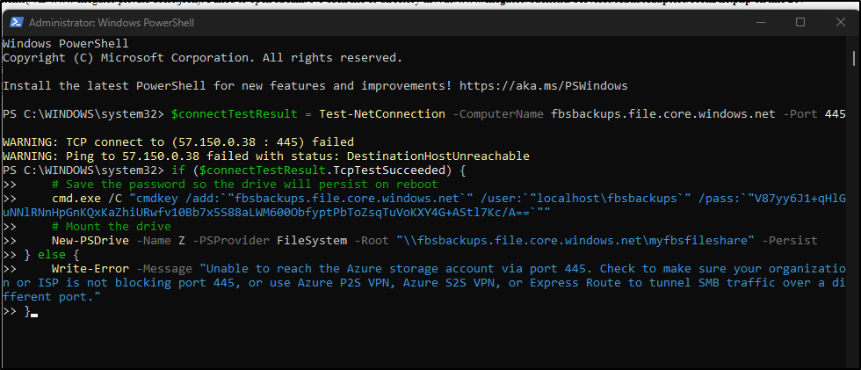Click the $connectTestResult variable in first command
861x370 pixels.
(234, 114)
